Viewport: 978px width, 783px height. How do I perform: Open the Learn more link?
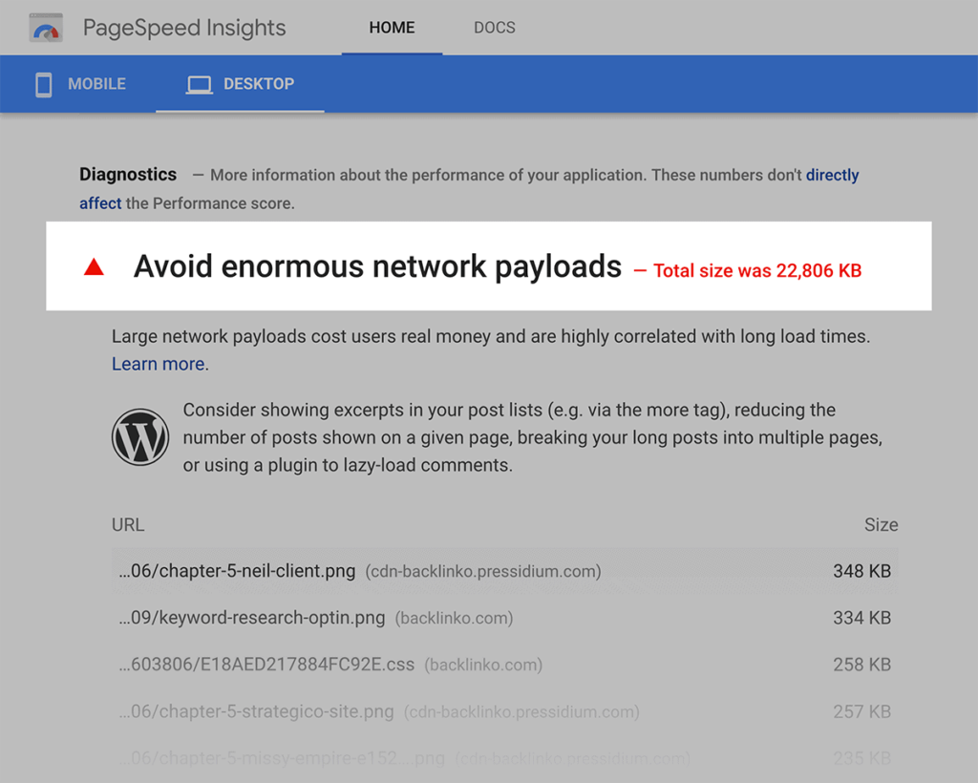coord(158,364)
